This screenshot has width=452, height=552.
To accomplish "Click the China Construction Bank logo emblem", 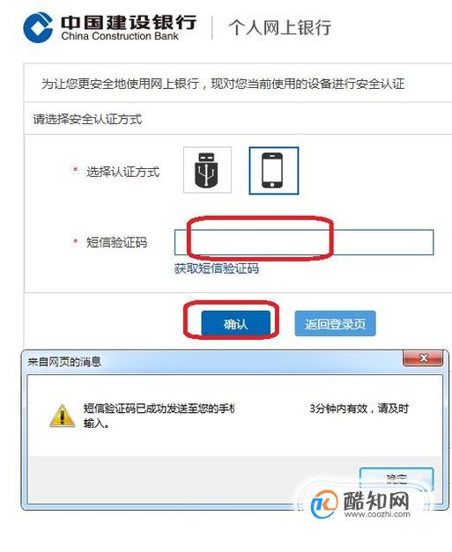I will click(x=38, y=27).
